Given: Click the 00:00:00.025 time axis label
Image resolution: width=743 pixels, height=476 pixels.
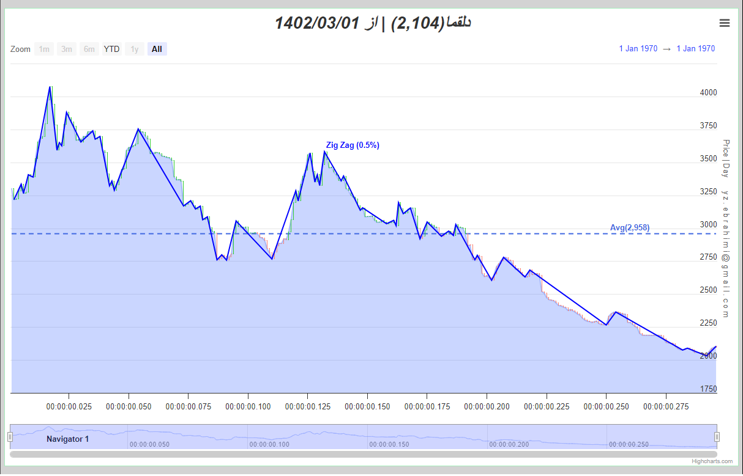Looking at the screenshot, I should tap(69, 406).
